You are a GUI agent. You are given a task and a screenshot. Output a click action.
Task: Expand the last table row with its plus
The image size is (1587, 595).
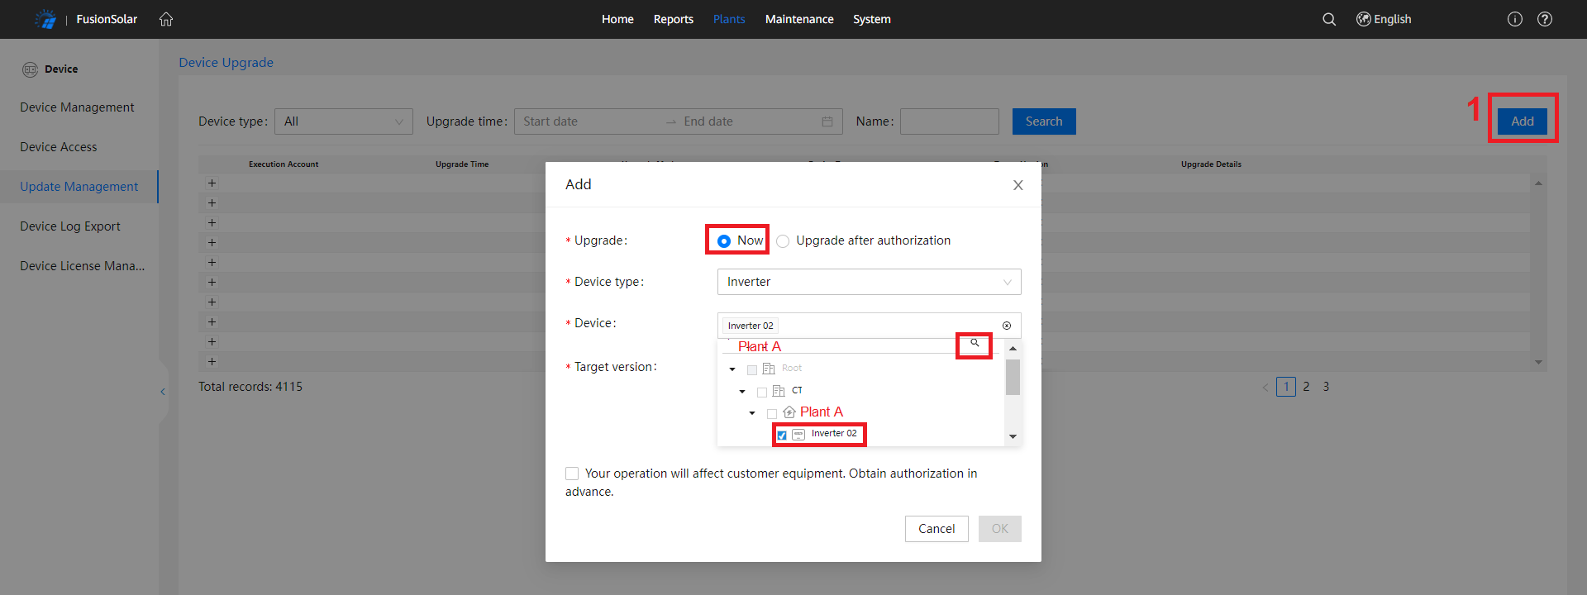click(x=212, y=362)
